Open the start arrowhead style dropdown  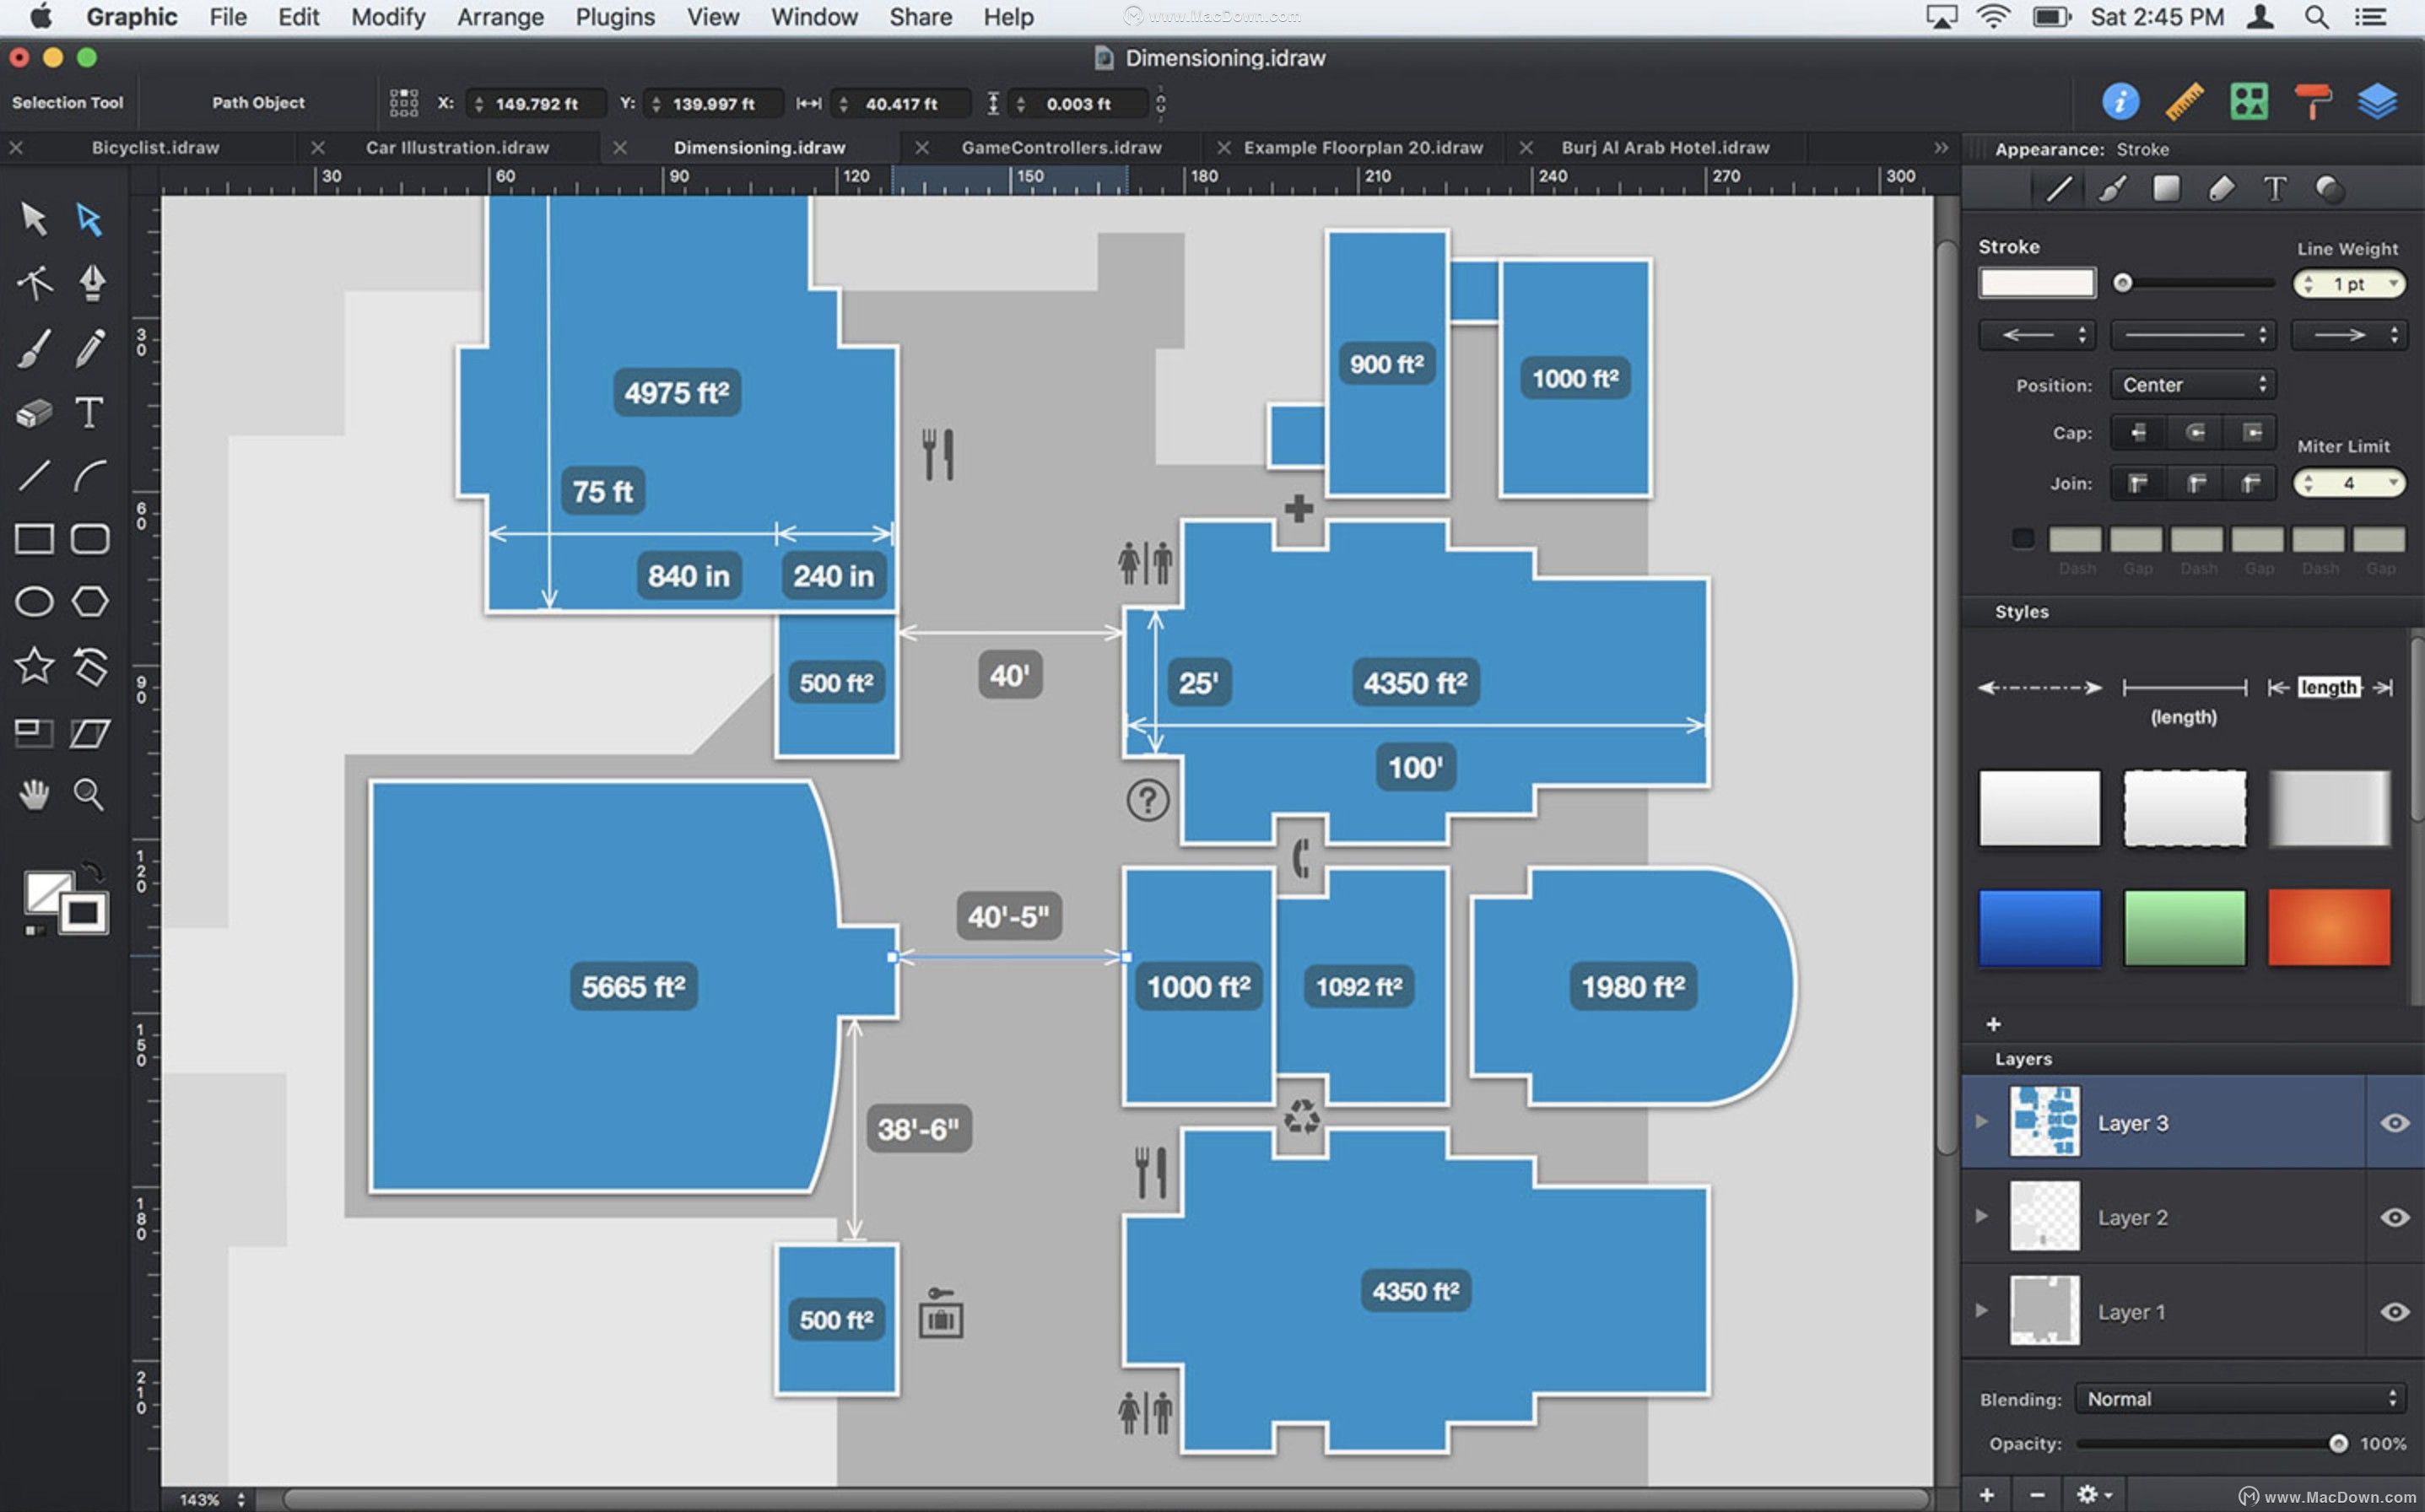[x=2037, y=335]
